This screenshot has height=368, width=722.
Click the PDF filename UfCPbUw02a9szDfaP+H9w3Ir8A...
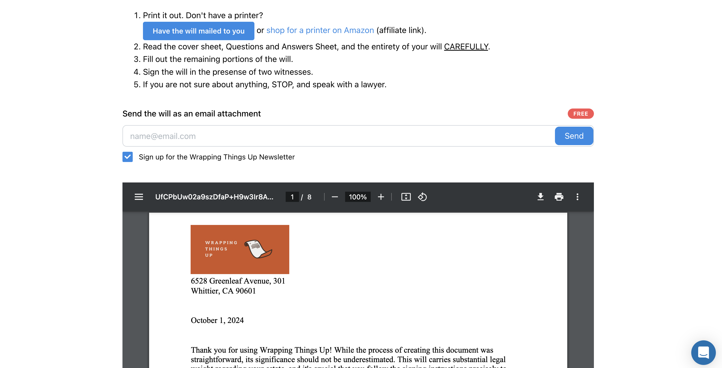coord(214,197)
